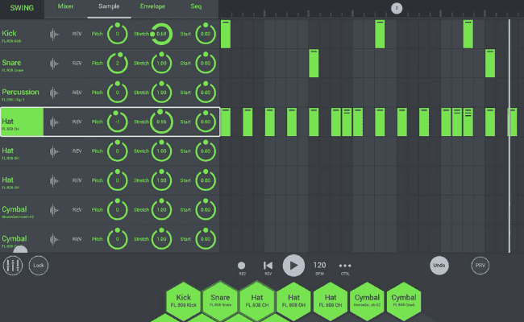The height and width of the screenshot is (322, 524).
Task: Click the first Cymbal waveform icon
Action: click(x=54, y=210)
